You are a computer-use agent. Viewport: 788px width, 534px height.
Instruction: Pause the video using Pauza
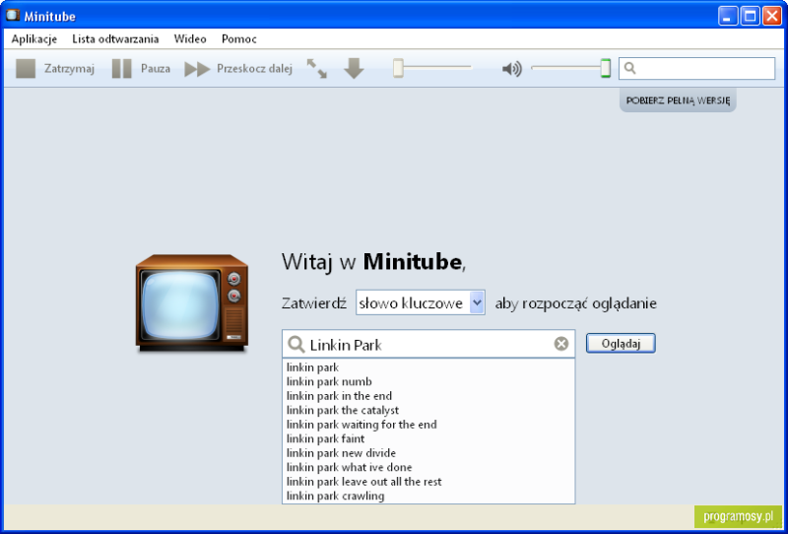pos(141,68)
